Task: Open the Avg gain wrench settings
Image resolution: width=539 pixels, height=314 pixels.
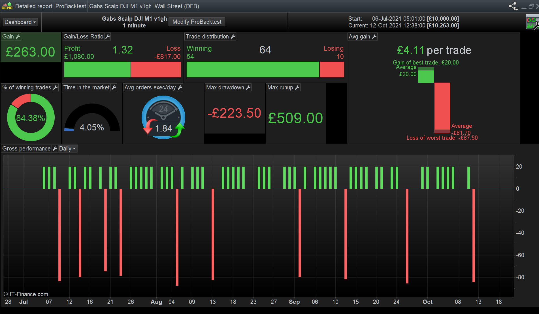Action: click(374, 36)
